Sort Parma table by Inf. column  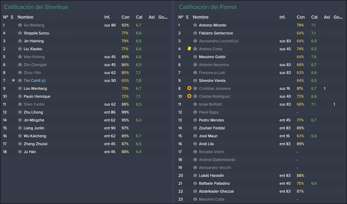pos(282,17)
